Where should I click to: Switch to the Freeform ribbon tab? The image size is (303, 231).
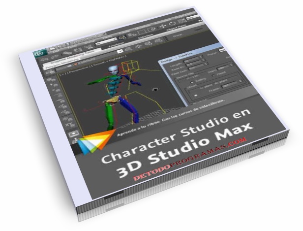[x=116, y=45]
